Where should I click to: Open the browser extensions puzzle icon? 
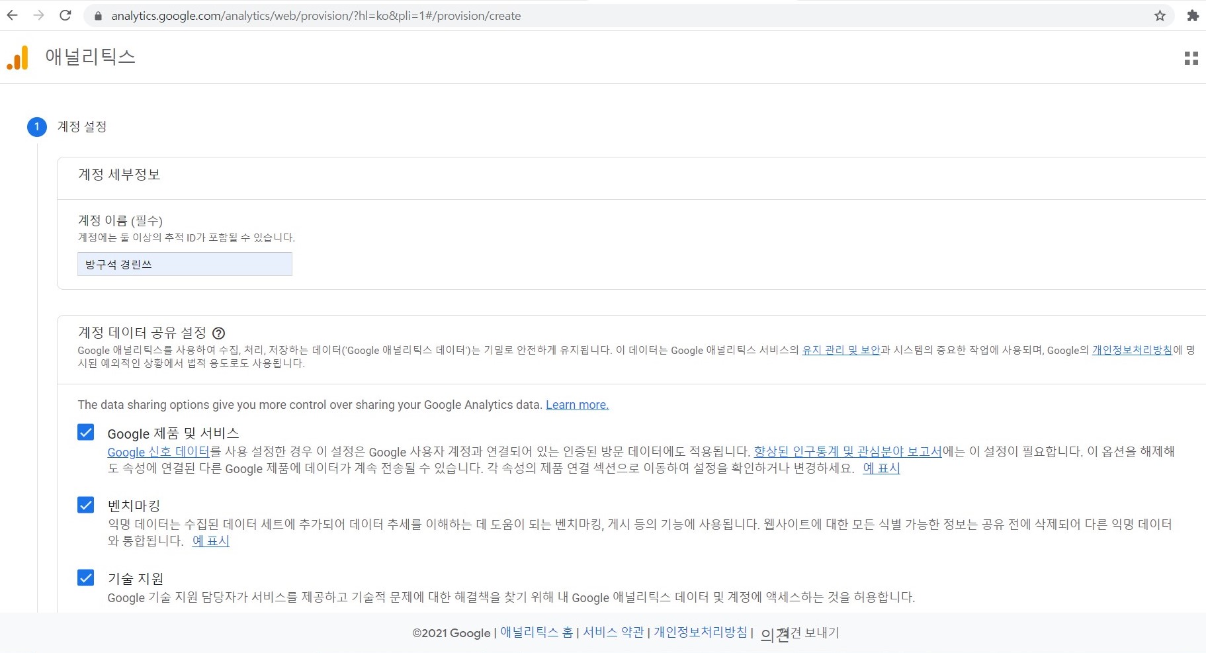[1193, 16]
